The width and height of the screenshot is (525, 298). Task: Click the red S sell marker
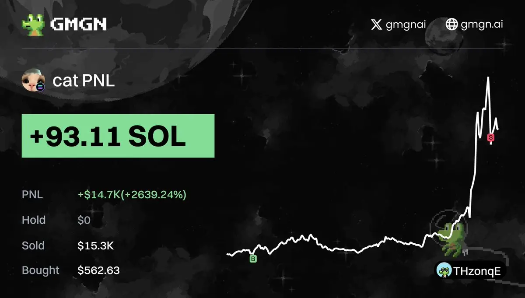tap(491, 137)
